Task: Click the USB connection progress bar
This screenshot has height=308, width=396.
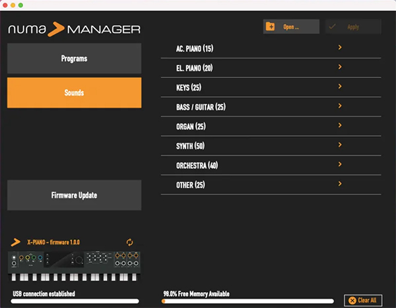Action: click(75, 301)
